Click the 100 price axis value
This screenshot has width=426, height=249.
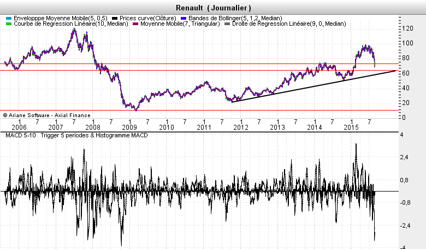[408, 43]
